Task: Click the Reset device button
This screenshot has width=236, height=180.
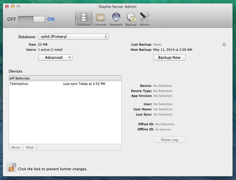Action: click(16, 147)
